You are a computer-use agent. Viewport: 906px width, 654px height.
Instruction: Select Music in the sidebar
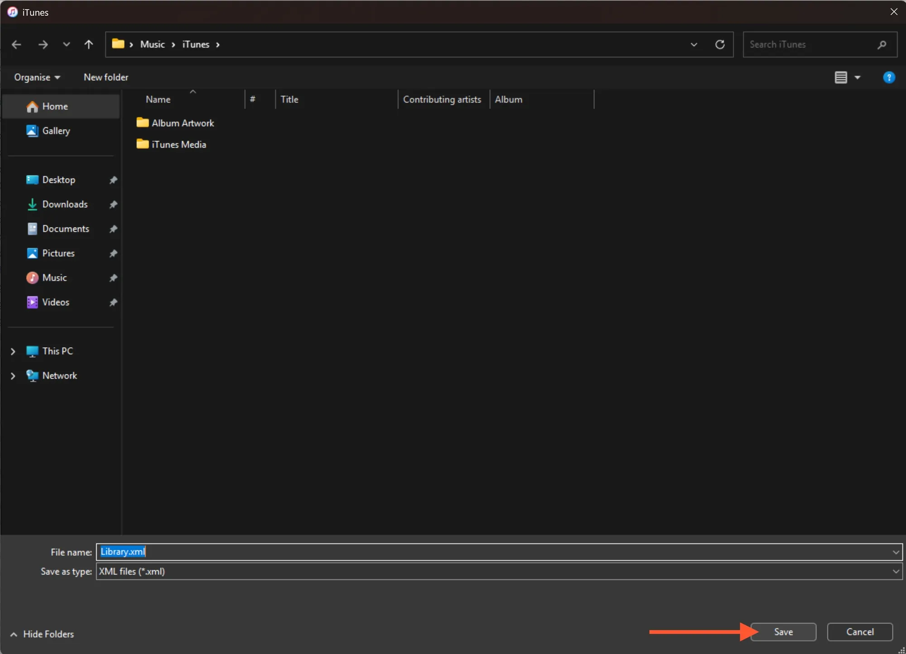pos(54,277)
